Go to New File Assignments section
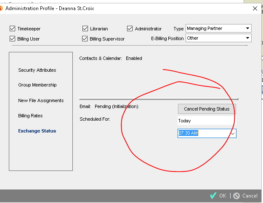Viewport: 263px width, 203px height. click(41, 100)
